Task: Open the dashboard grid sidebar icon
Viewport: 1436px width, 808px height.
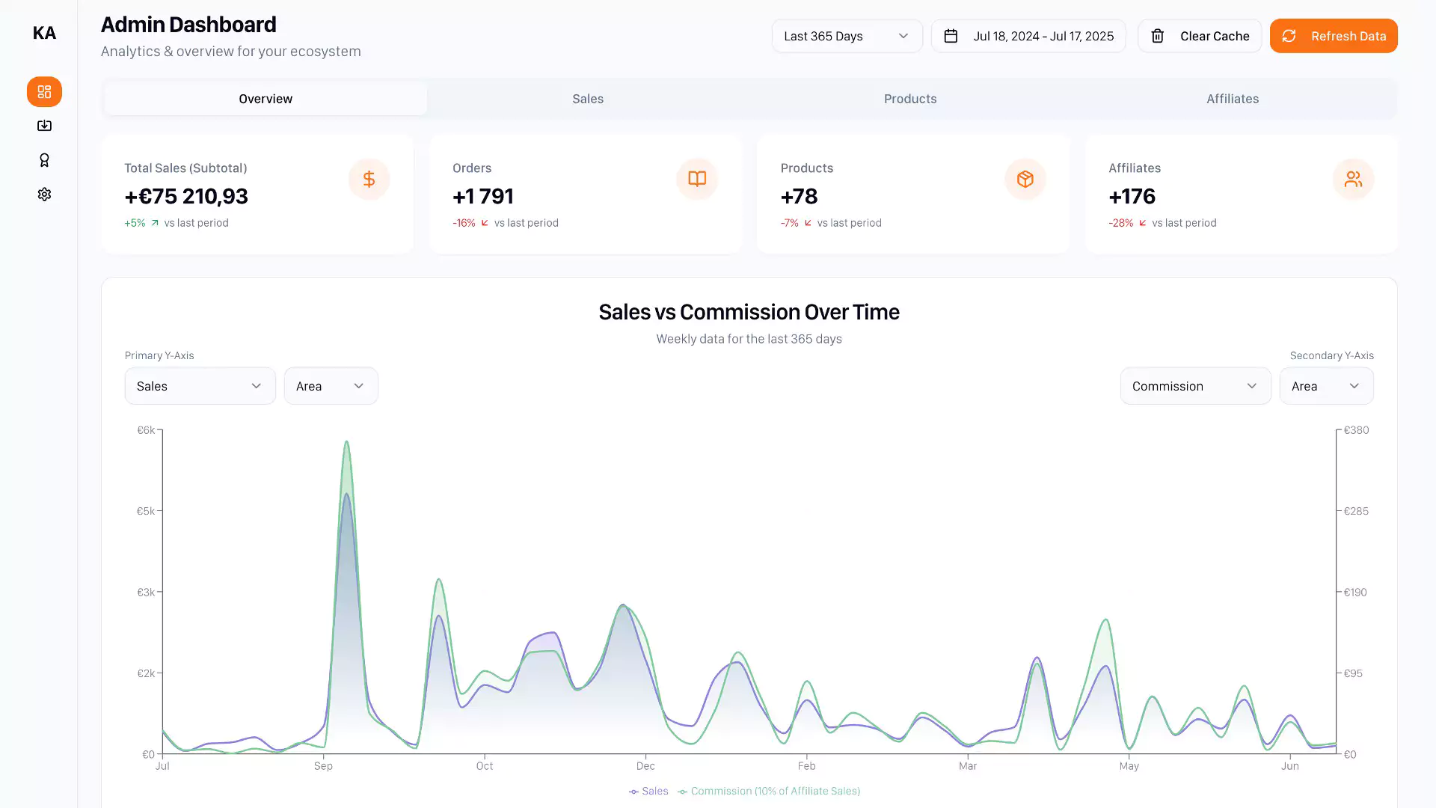Action: click(x=44, y=92)
